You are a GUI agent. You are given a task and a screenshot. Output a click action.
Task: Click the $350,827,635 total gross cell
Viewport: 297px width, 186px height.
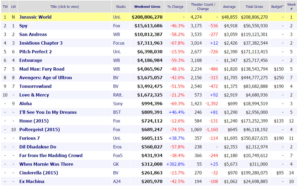click(254, 138)
